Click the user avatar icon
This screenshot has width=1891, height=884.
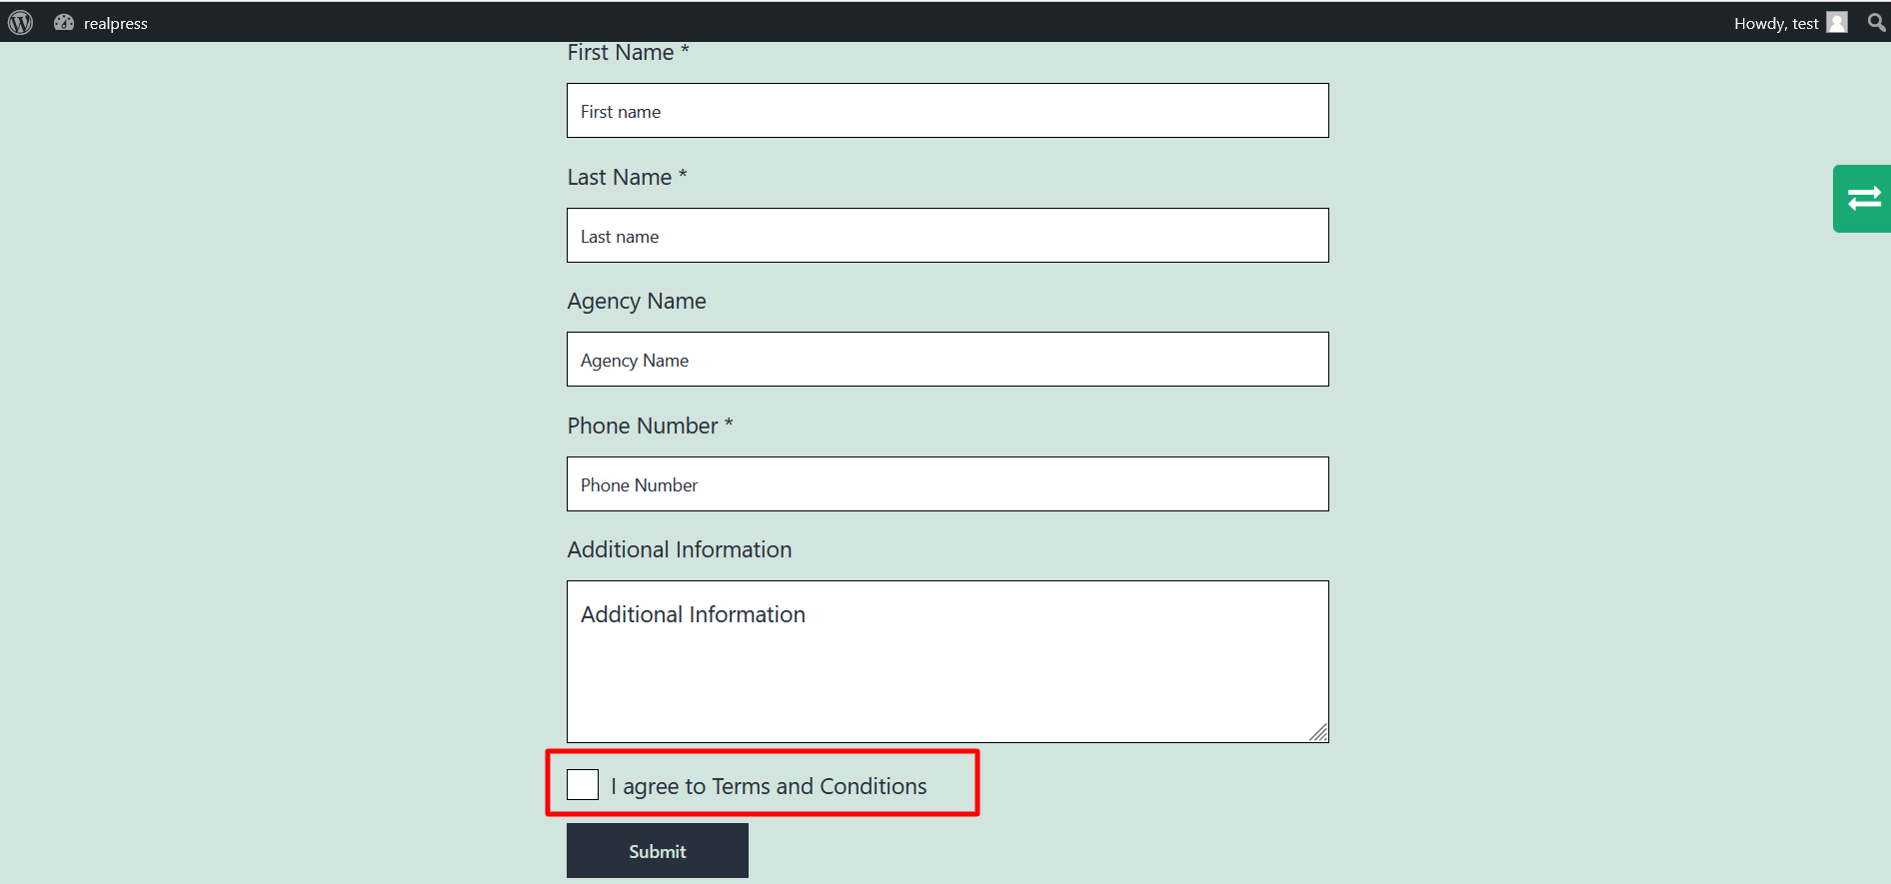coord(1837,23)
